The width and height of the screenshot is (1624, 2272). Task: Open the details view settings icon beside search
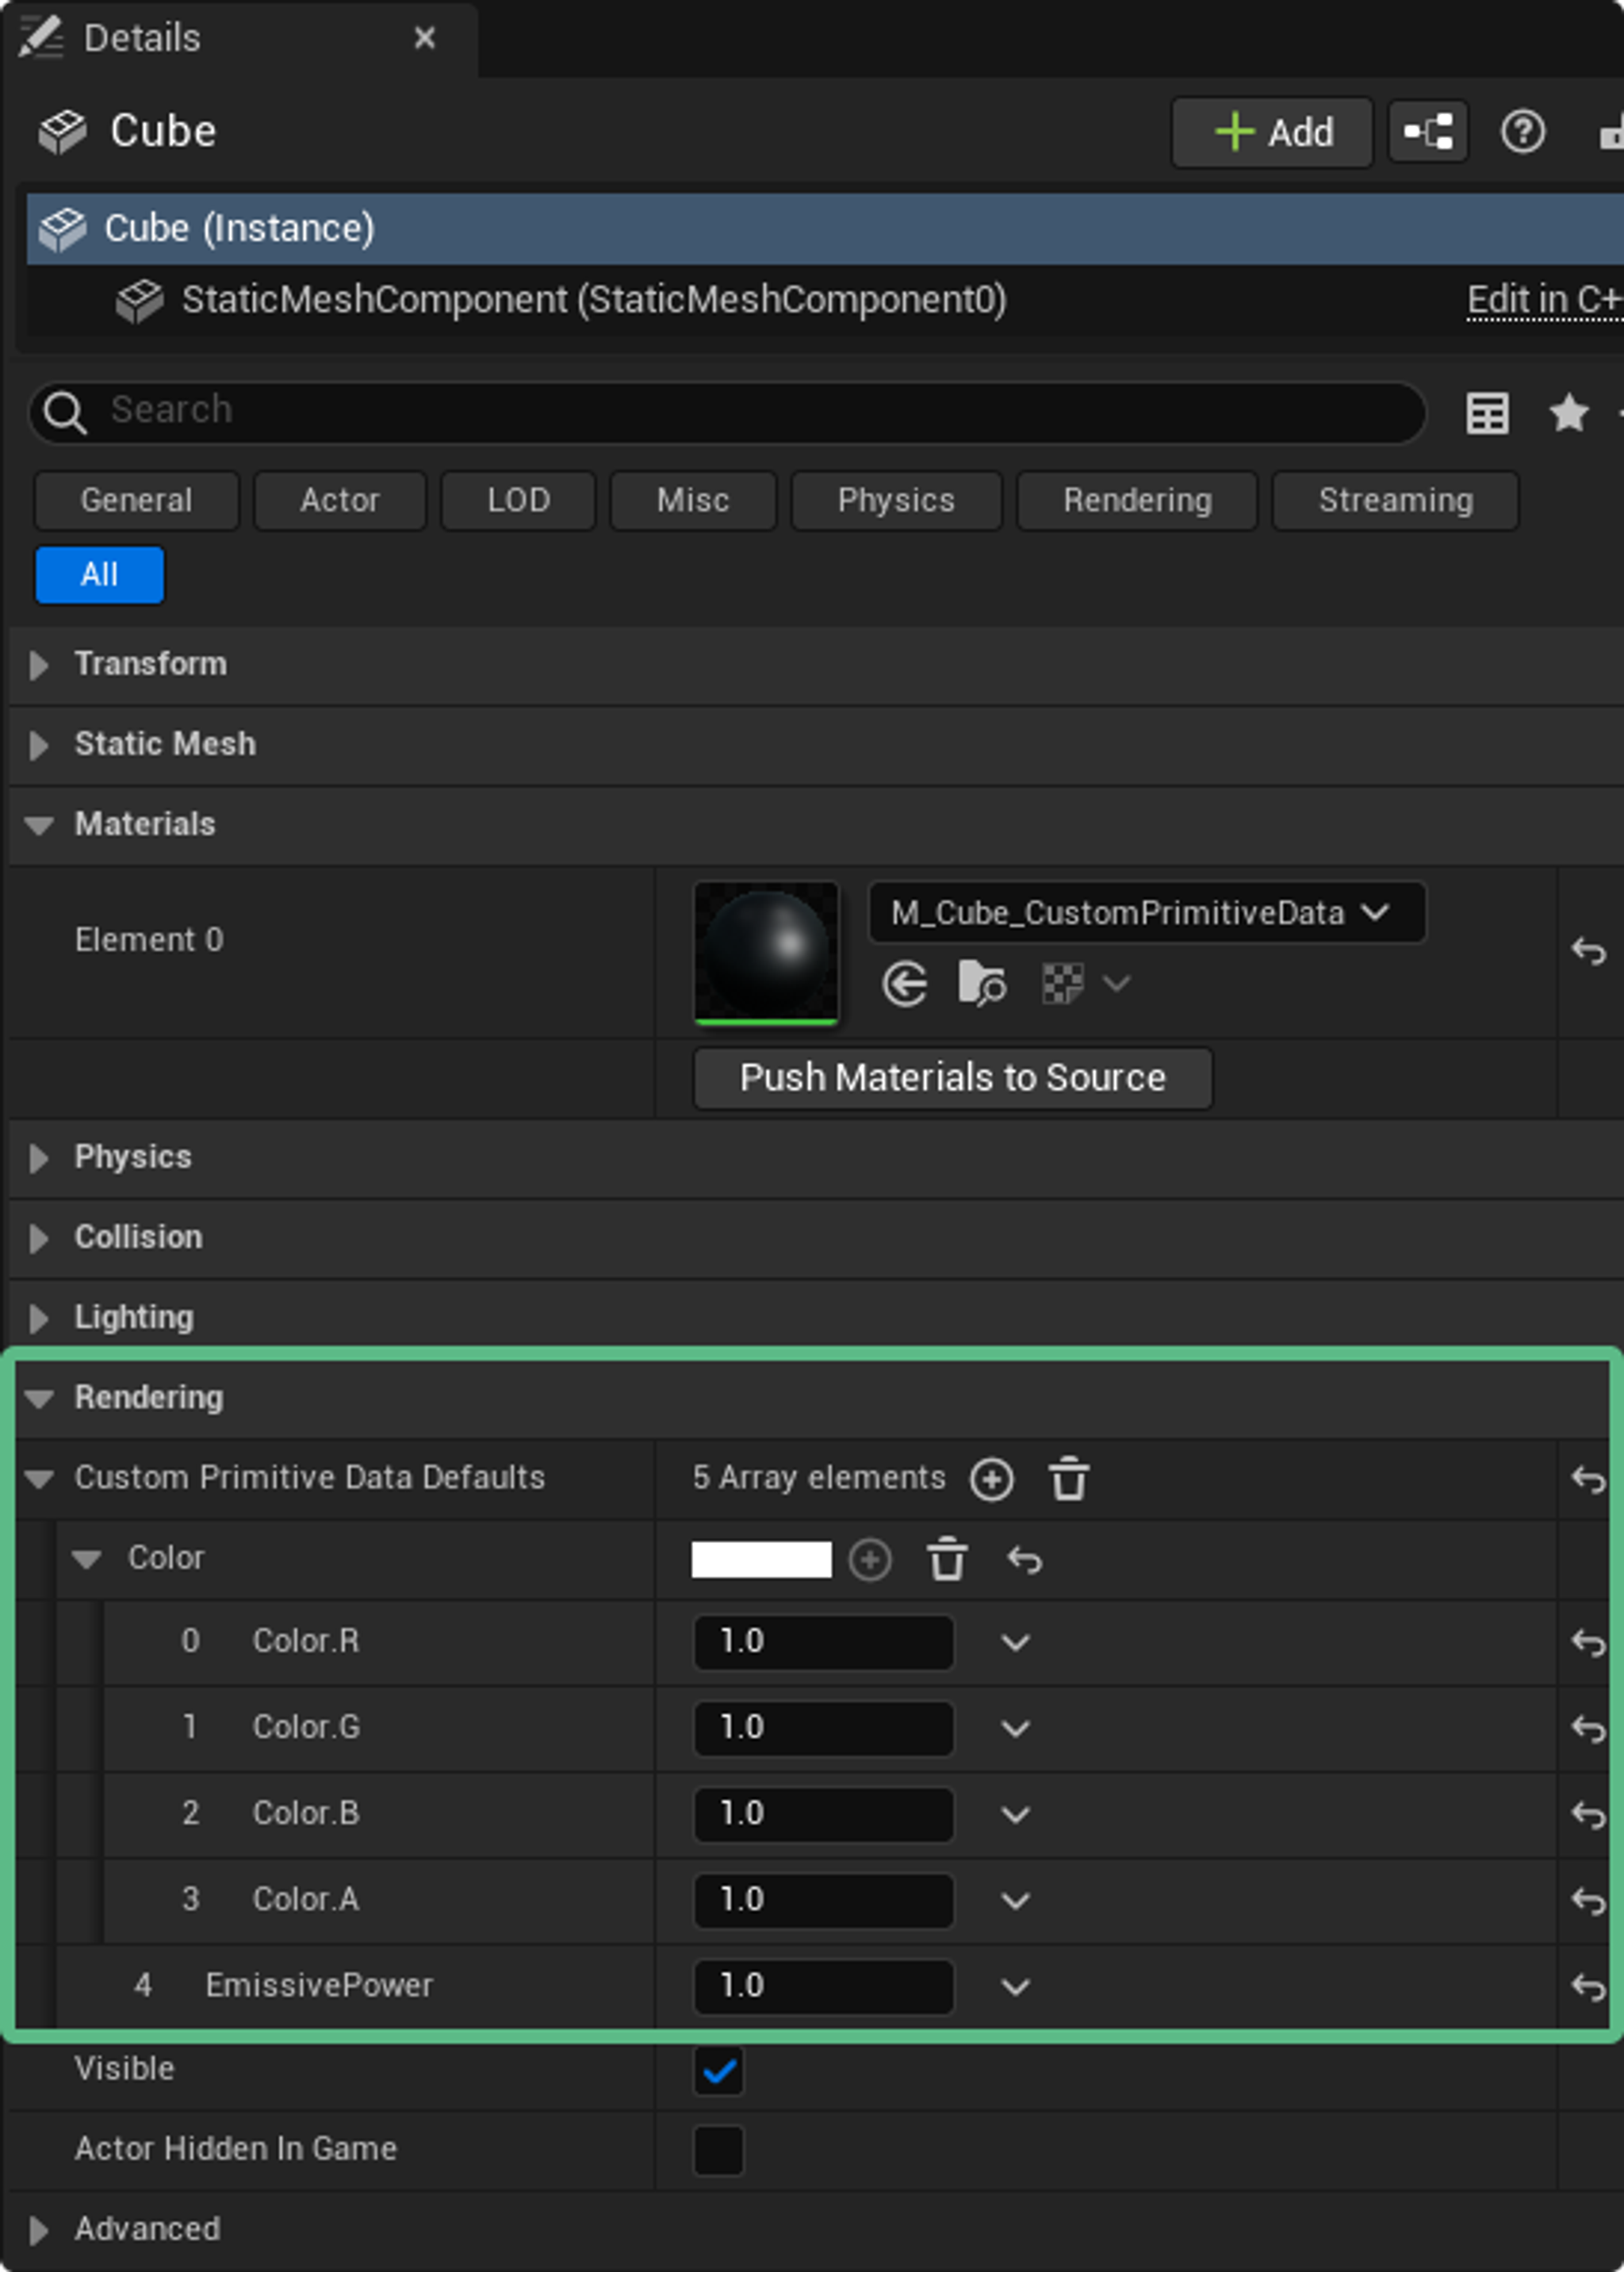[1486, 413]
